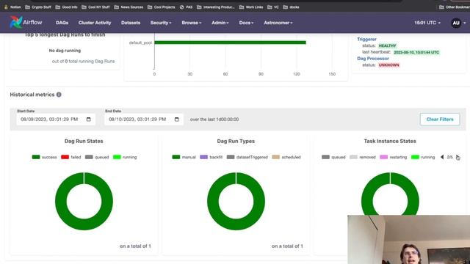The image size is (470, 264).
Task: Open the Cool Projects bookmark folder
Action: (162, 7)
